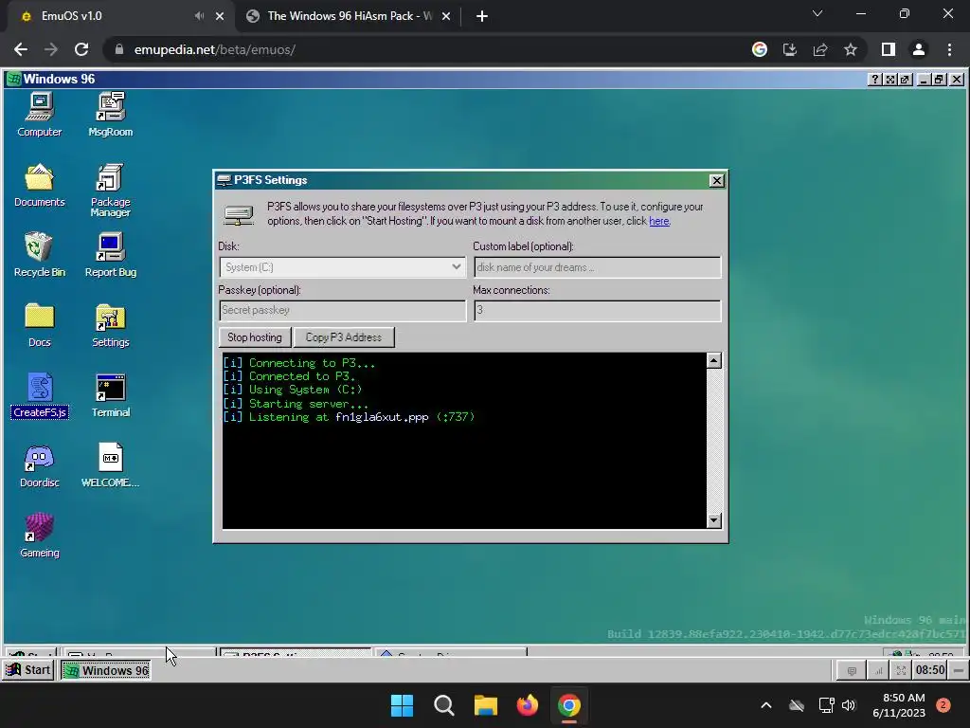This screenshot has height=728, width=970.
Task: Open the WELCOME markdown file icon
Action: click(110, 464)
